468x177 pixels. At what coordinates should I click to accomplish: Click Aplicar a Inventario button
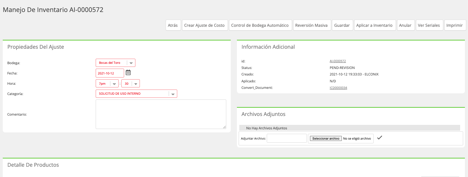click(x=375, y=25)
